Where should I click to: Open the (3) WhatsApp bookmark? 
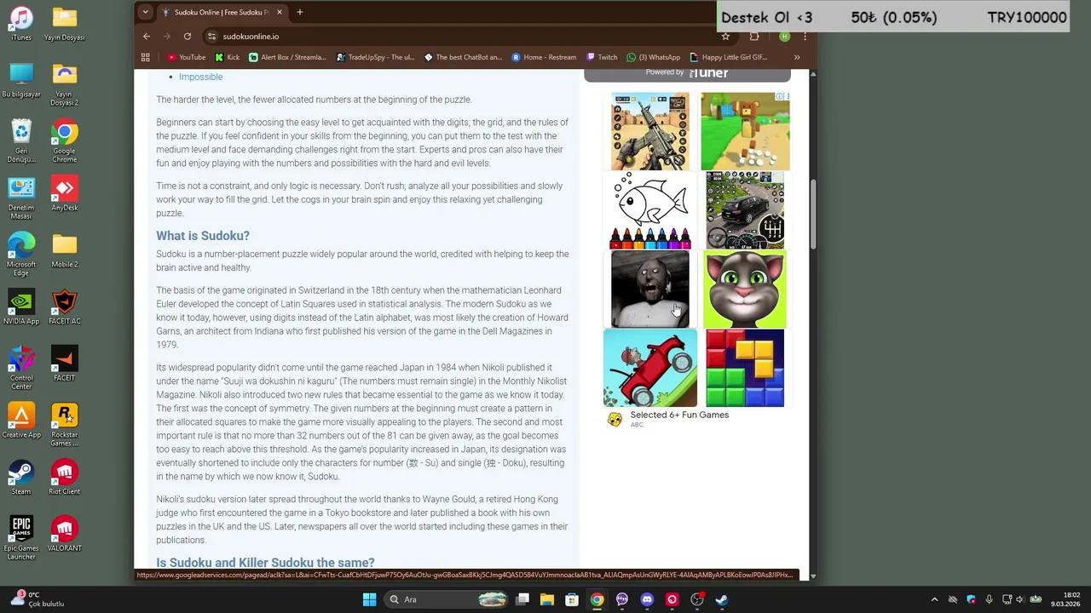654,57
